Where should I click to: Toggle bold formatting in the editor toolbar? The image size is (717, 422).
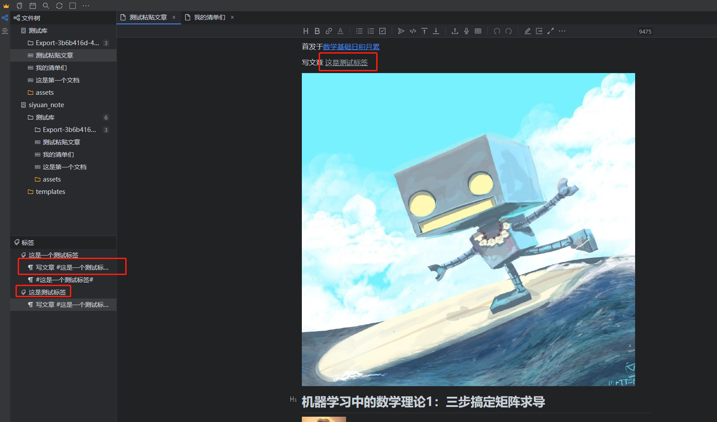(317, 31)
